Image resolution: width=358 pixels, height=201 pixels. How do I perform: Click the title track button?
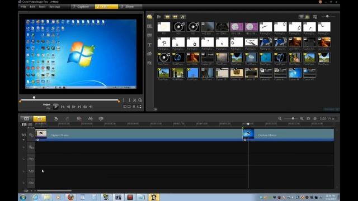tap(31, 159)
